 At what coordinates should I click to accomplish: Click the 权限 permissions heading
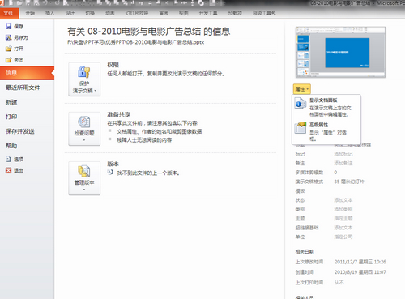[x=113, y=65]
